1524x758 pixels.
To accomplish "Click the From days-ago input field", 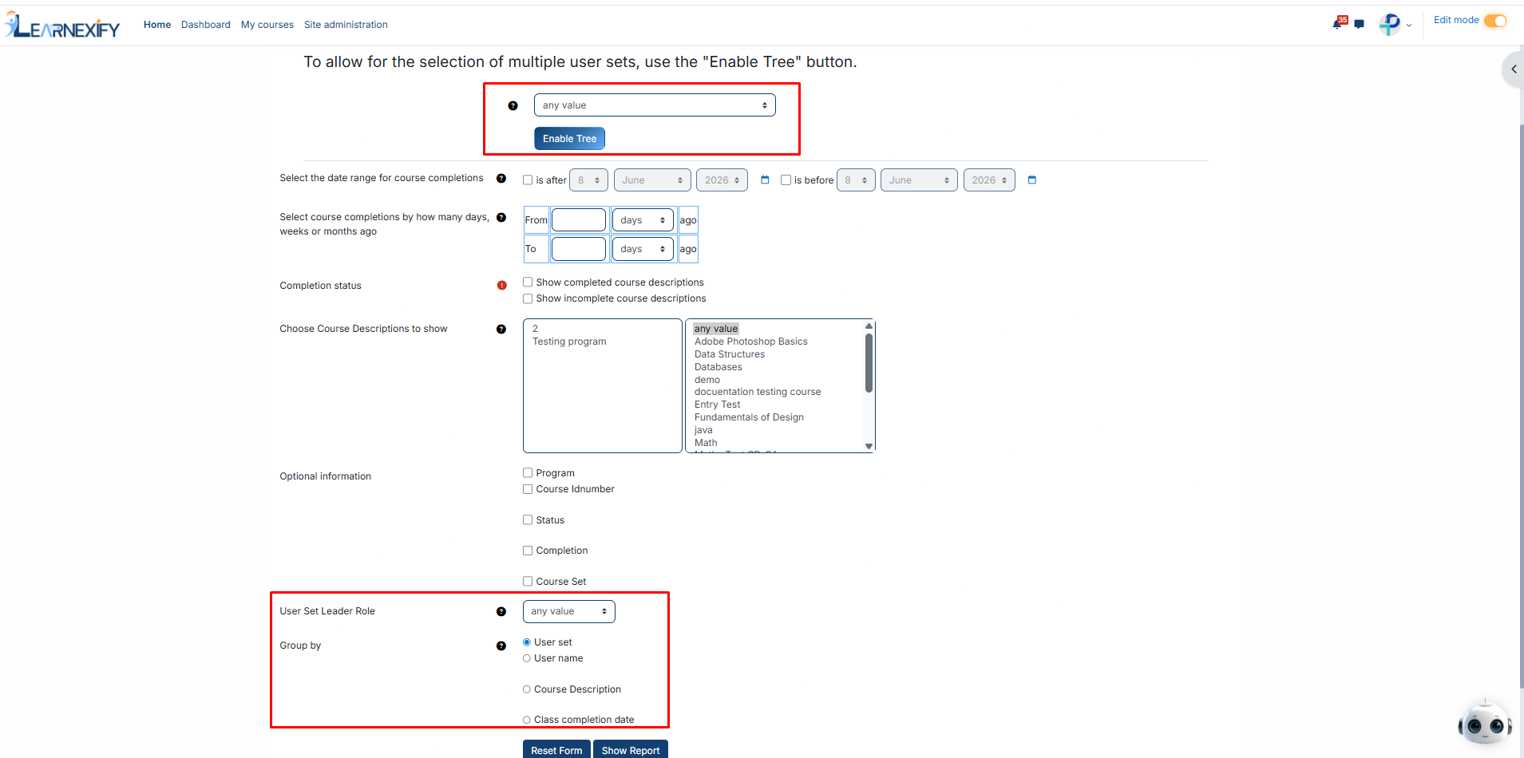I will point(579,220).
